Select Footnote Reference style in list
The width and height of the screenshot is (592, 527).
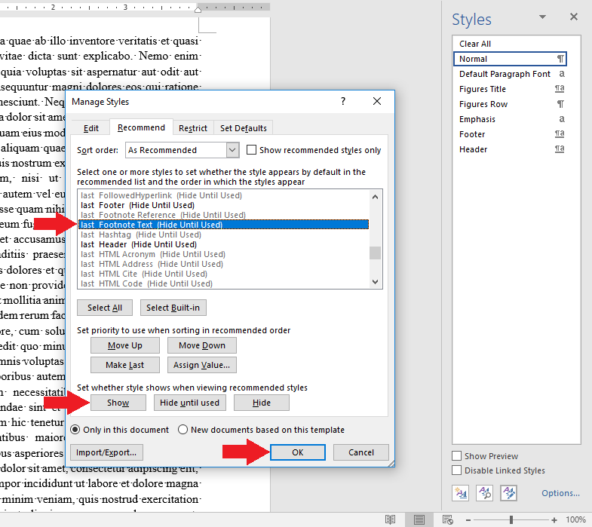click(223, 215)
